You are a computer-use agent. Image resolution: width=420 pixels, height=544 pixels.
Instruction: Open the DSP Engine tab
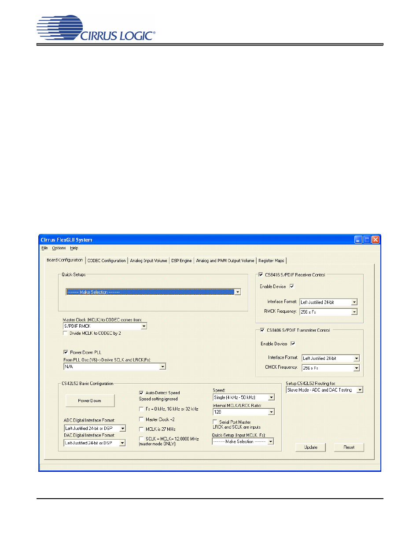point(181,261)
